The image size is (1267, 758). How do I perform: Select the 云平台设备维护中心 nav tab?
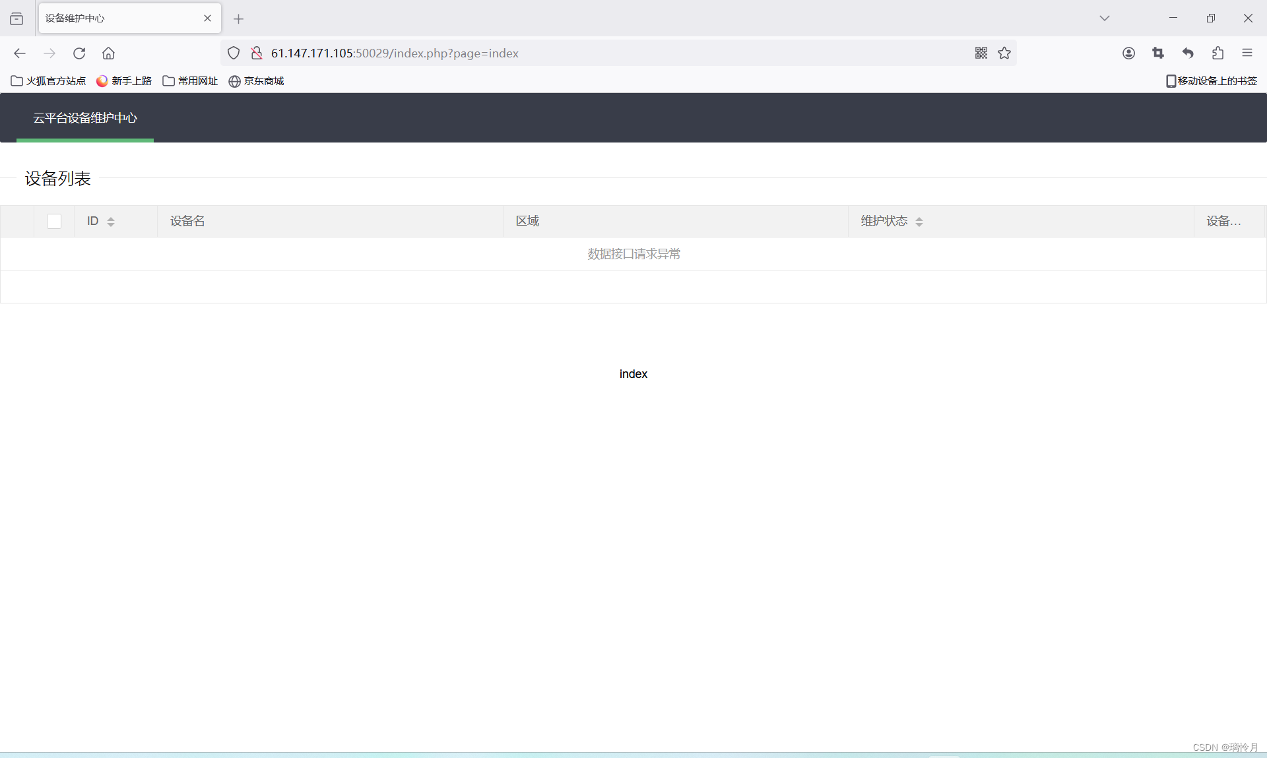click(85, 118)
